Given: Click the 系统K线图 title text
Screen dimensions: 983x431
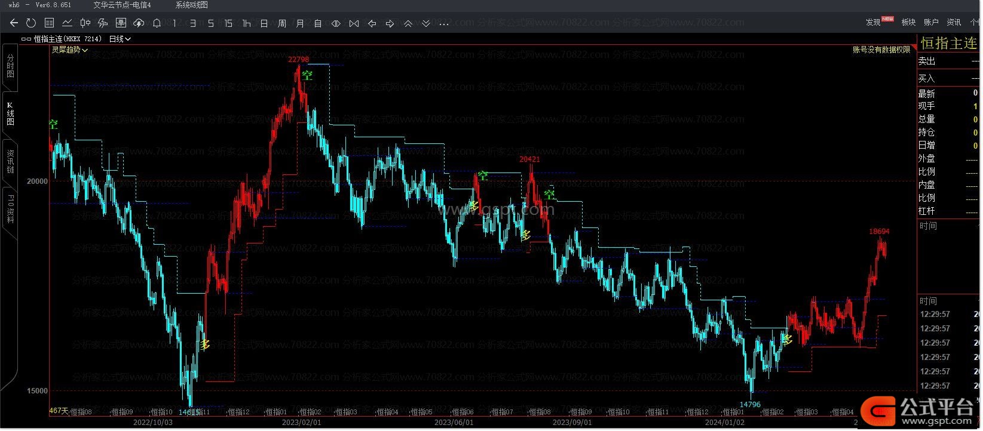Looking at the screenshot, I should [192, 5].
